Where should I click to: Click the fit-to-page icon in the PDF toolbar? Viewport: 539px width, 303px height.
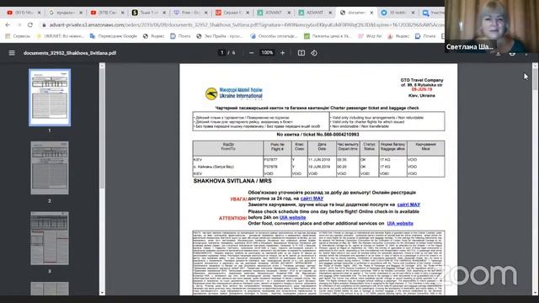(x=302, y=53)
